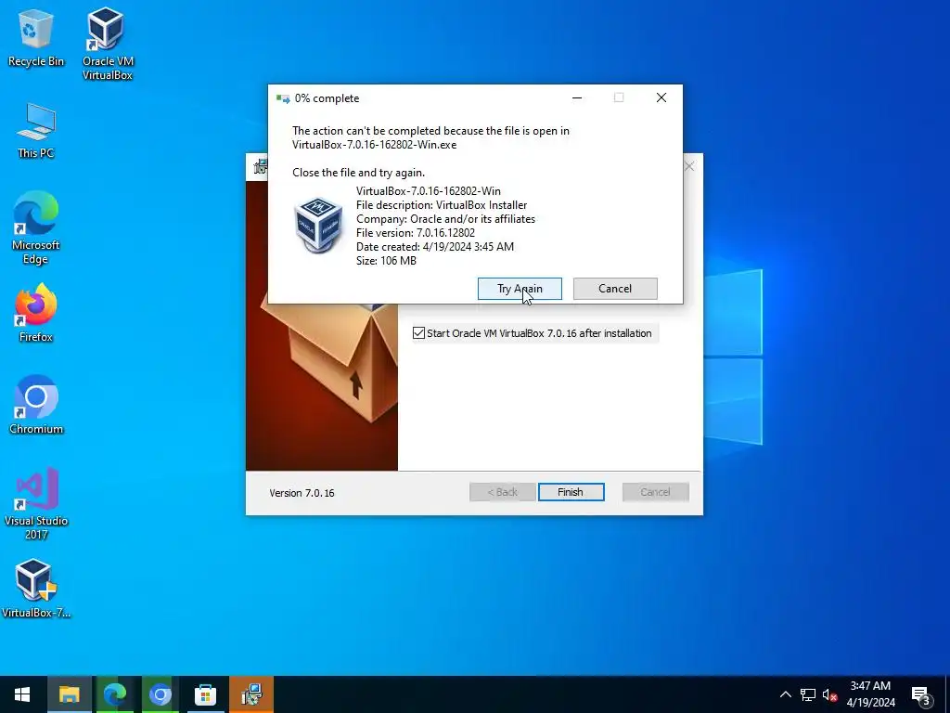
Task: Click Finish in the VirtualBox setup wizard
Action: click(x=571, y=492)
